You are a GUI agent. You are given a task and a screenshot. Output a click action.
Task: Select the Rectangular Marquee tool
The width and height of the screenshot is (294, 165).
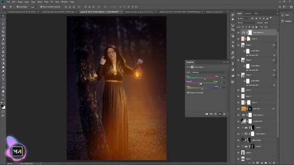click(3, 20)
